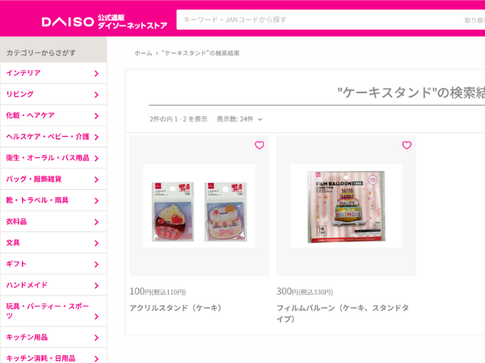Click chevron icon for 衛生・オーラル・バス用品
Viewport: 485px width, 363px height.
[x=96, y=158]
